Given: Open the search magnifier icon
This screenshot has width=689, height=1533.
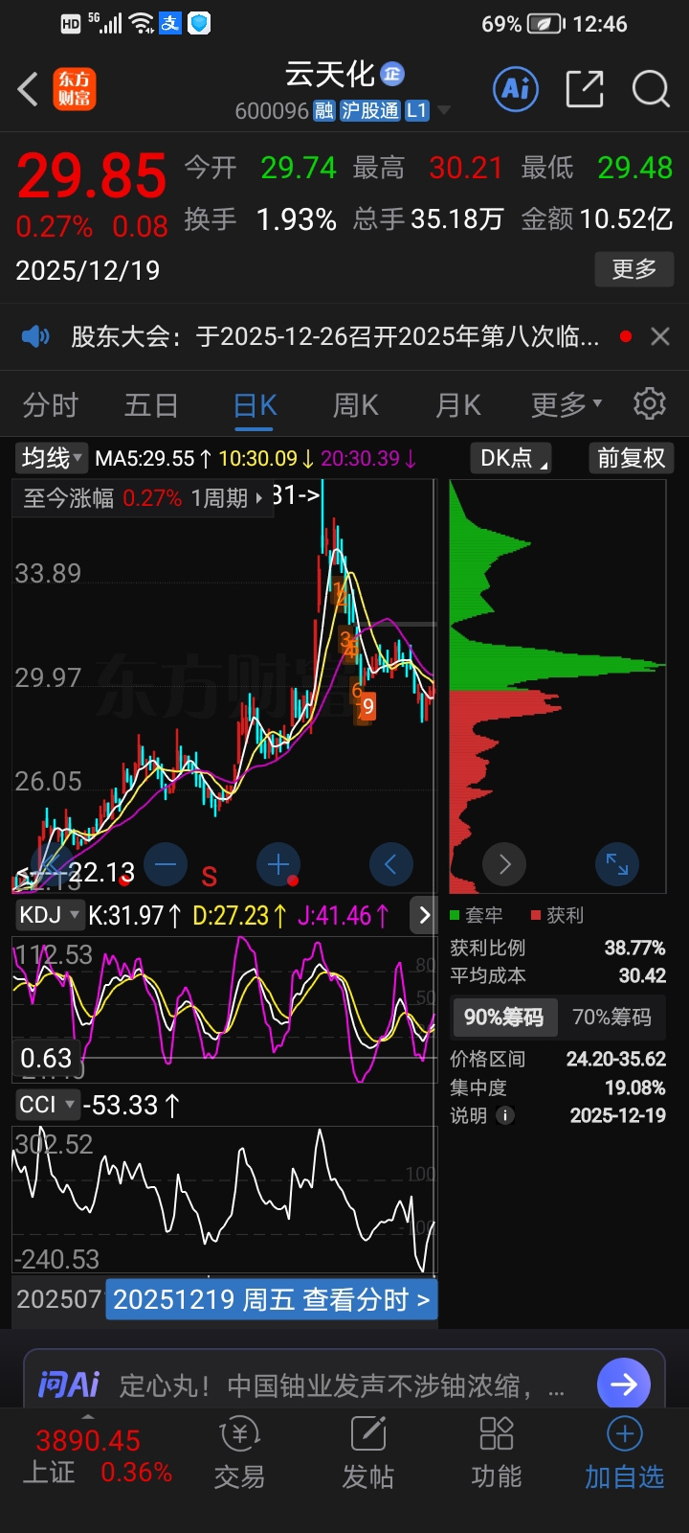Looking at the screenshot, I should pyautogui.click(x=651, y=89).
